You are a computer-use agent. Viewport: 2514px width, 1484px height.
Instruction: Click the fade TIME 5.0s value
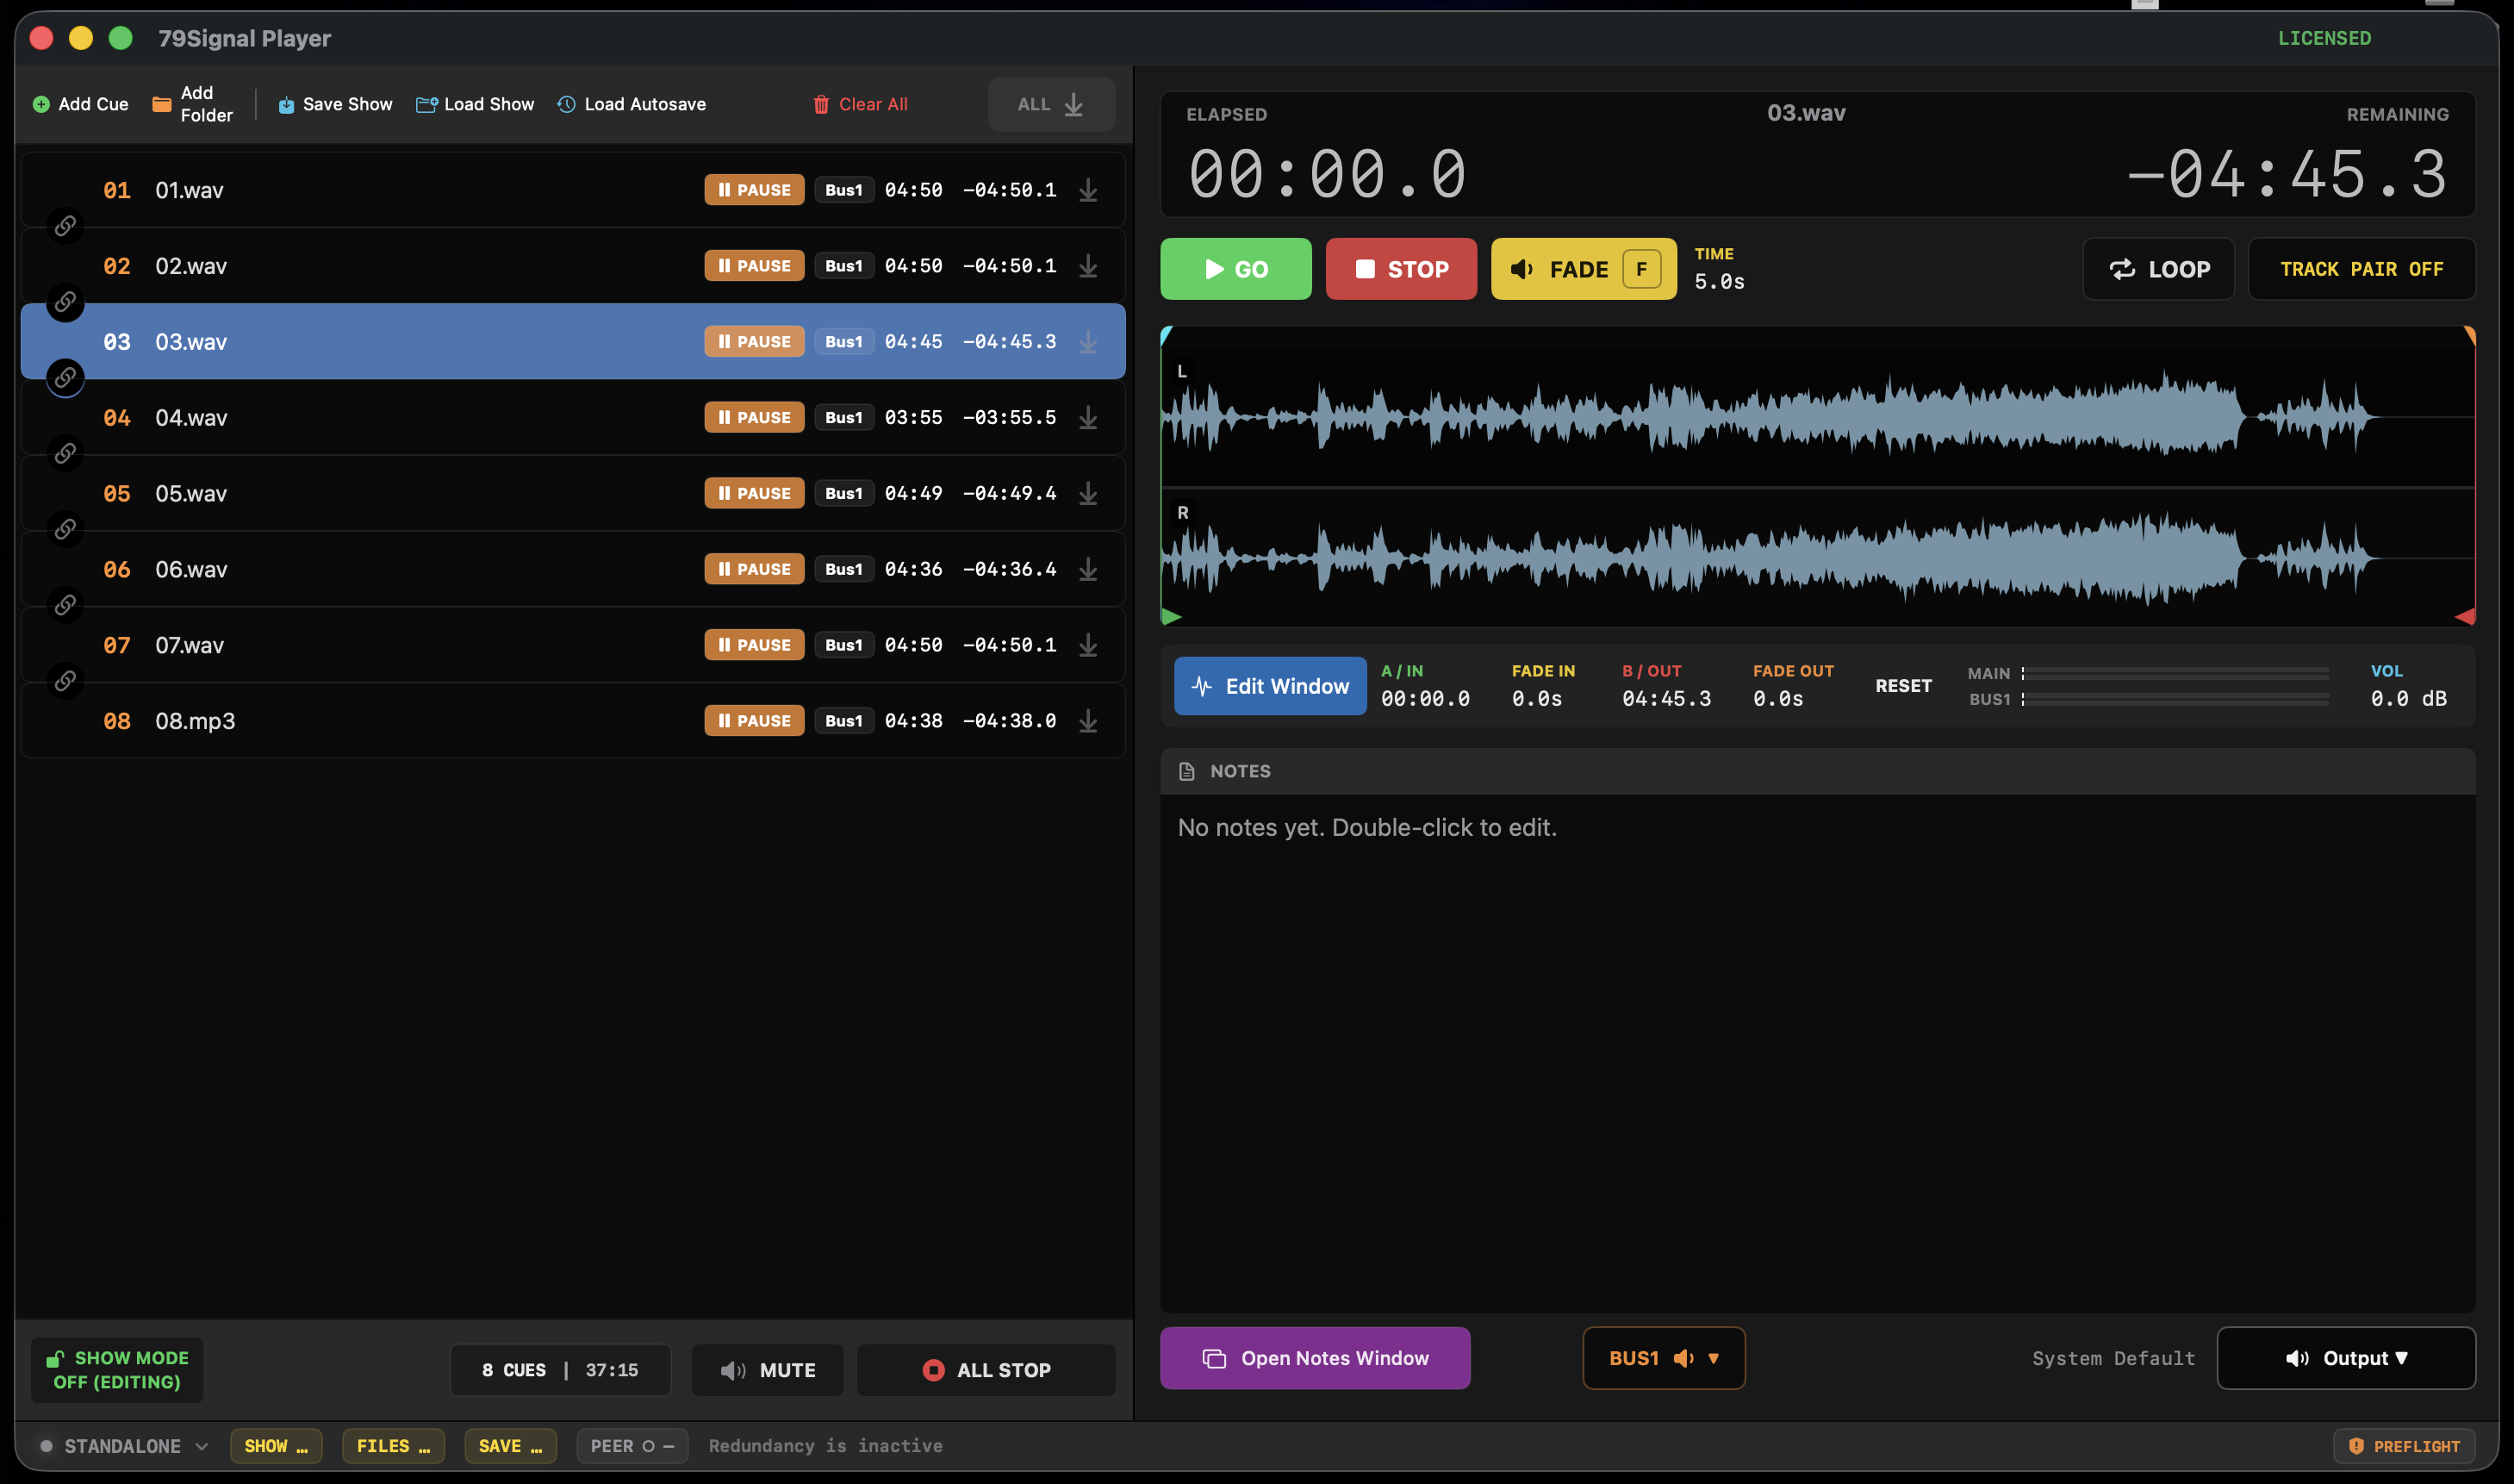tap(1720, 282)
